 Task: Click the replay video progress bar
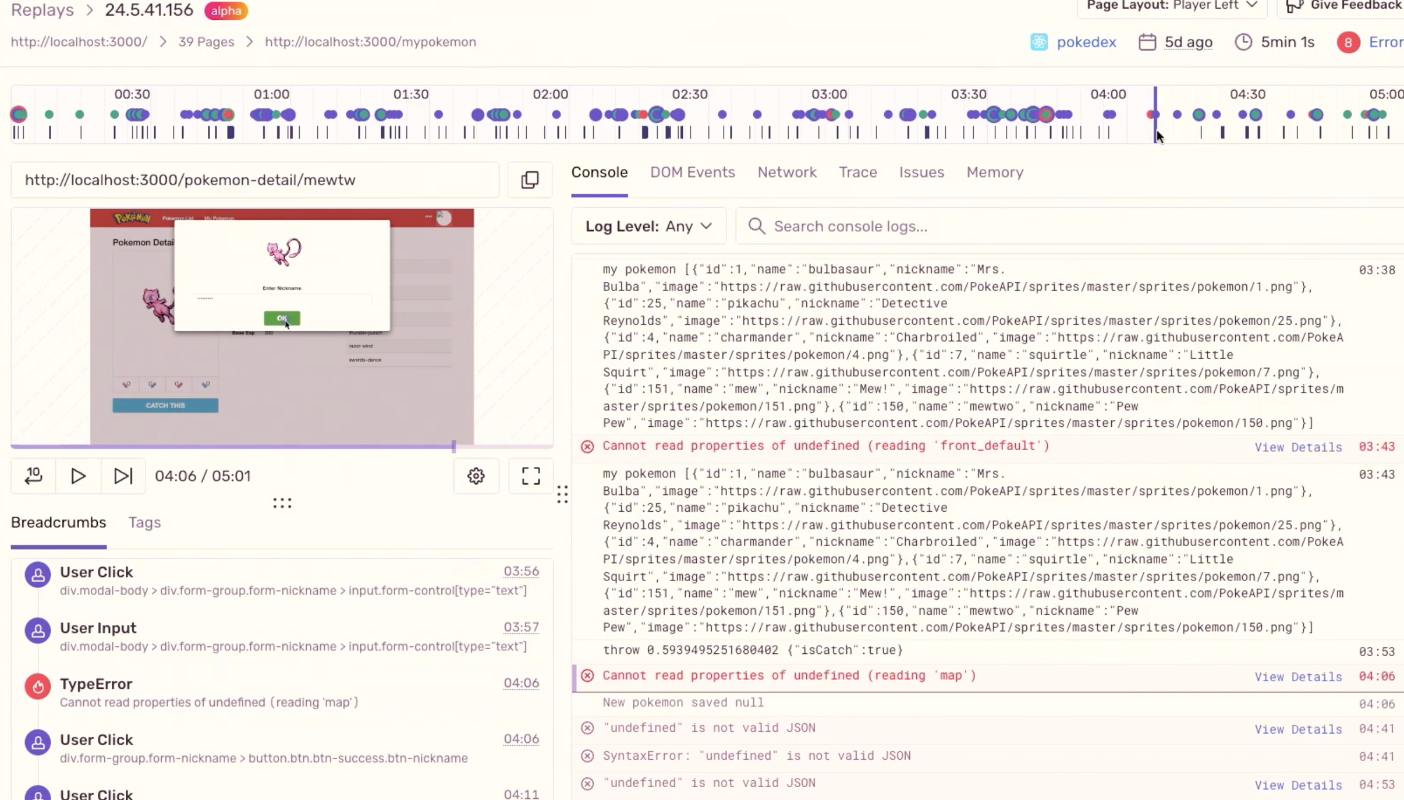point(233,447)
